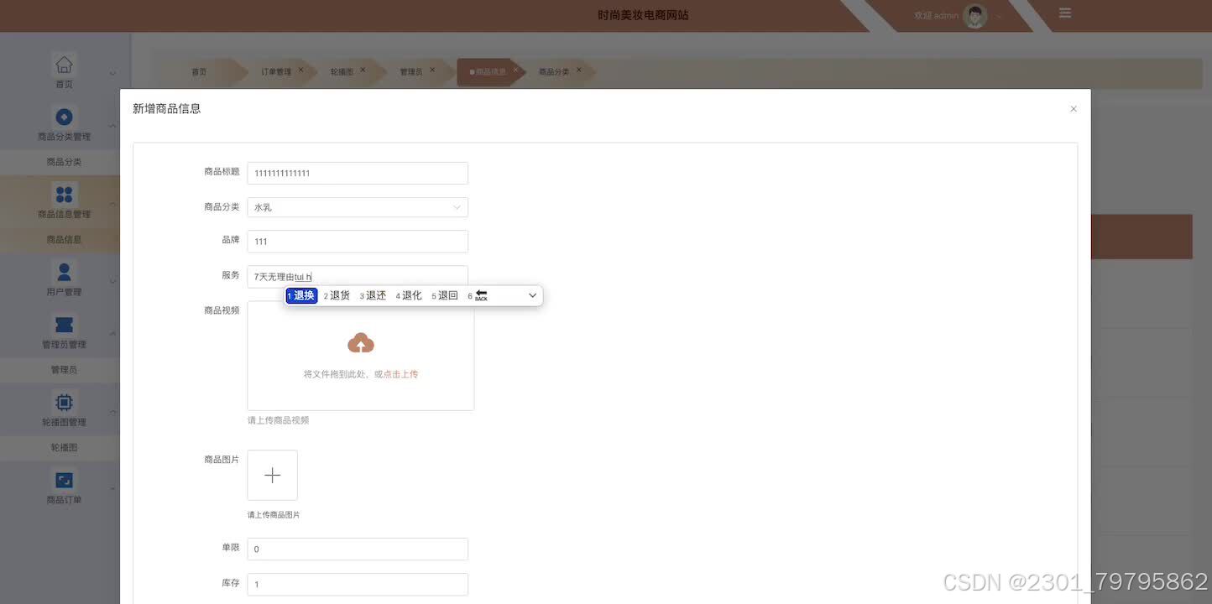Switch to the 首页 breadcrumb tab

pyautogui.click(x=199, y=72)
